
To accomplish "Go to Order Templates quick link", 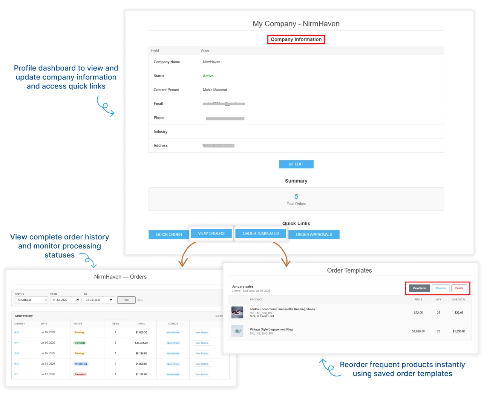I will 261,233.
